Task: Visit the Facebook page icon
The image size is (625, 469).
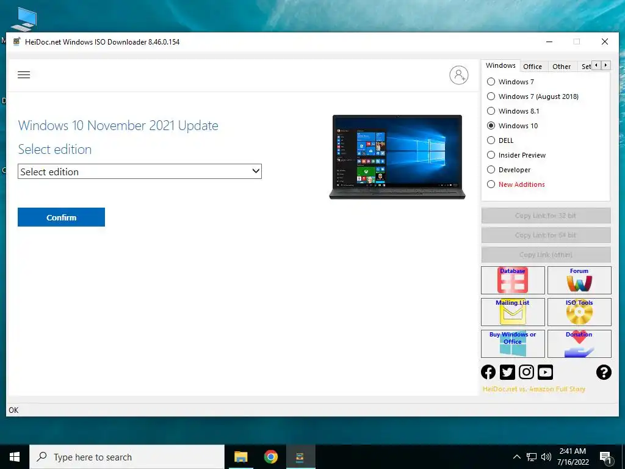Action: [488, 372]
